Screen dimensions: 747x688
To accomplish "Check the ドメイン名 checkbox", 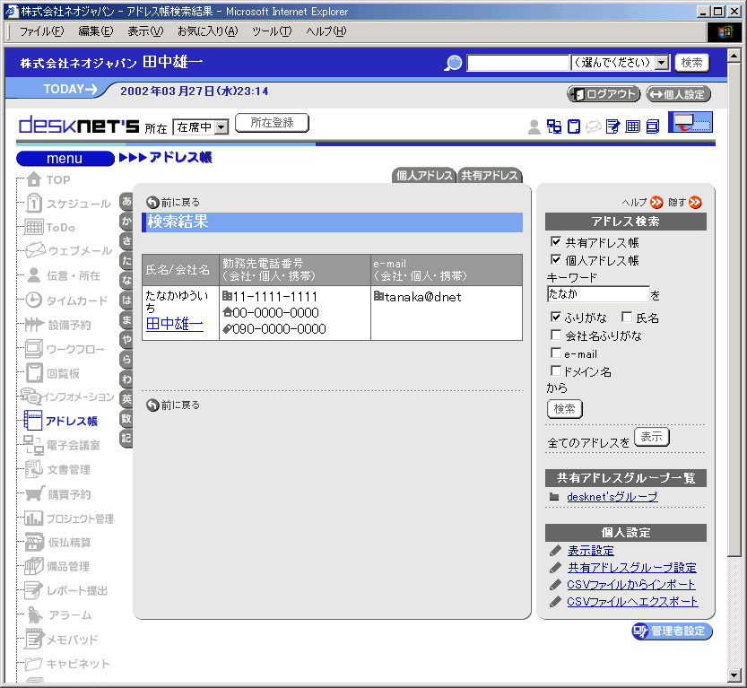I will tap(555, 370).
